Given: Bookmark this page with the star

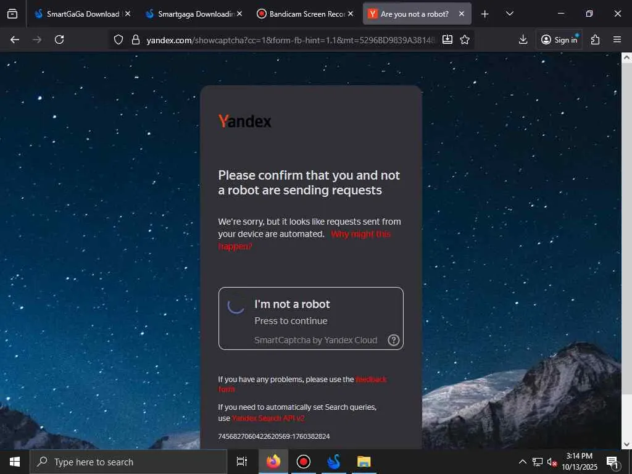Looking at the screenshot, I should 465,39.
